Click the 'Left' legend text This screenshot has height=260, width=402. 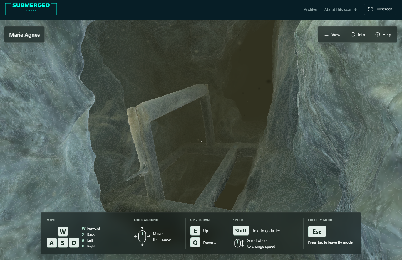(x=90, y=240)
